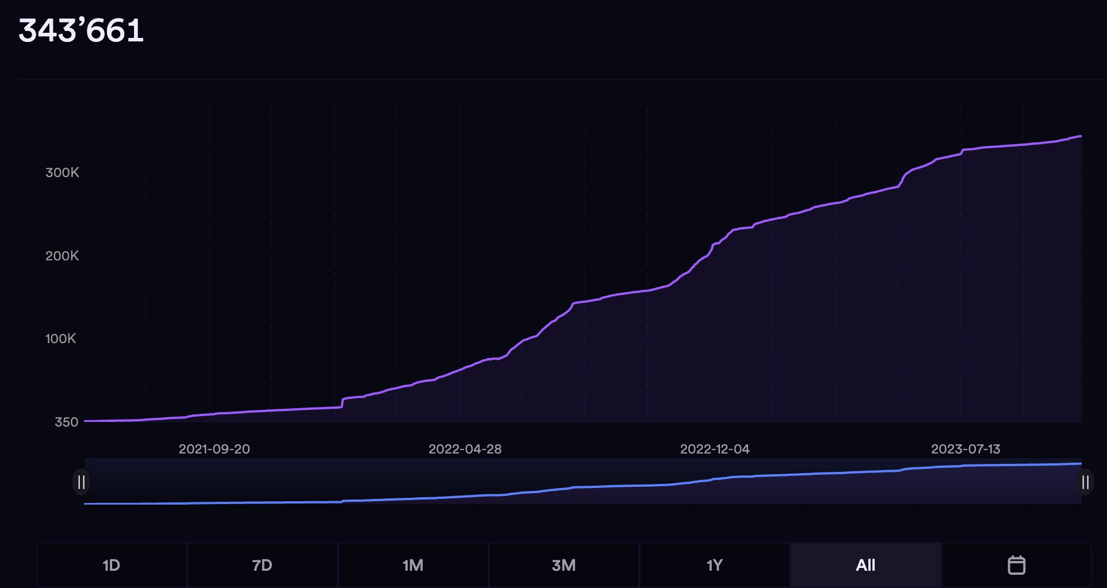The image size is (1107, 588).
Task: Select the 1D time range
Action: 110,564
